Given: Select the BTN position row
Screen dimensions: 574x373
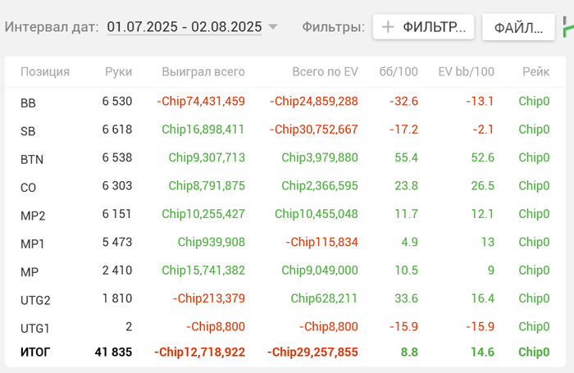Looking at the screenshot, I should click(x=285, y=157).
